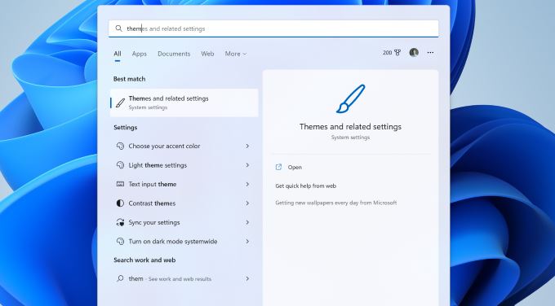Viewport: 555px width, 306px height.
Task: Open Themes and related settings best match
Action: 184,103
